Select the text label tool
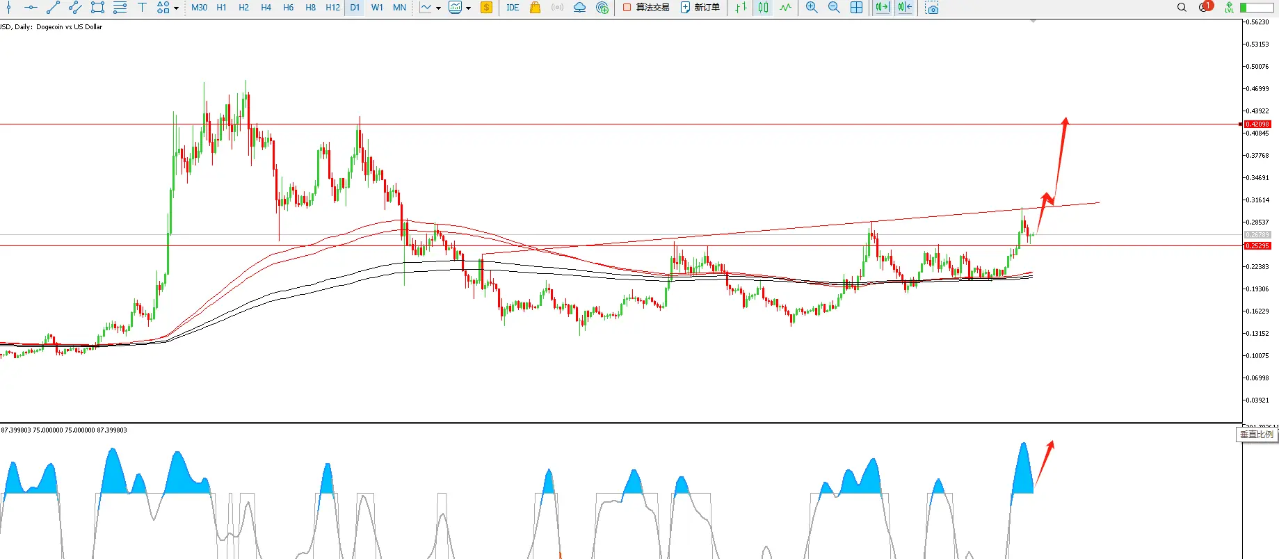This screenshot has width=1279, height=559. [142, 8]
